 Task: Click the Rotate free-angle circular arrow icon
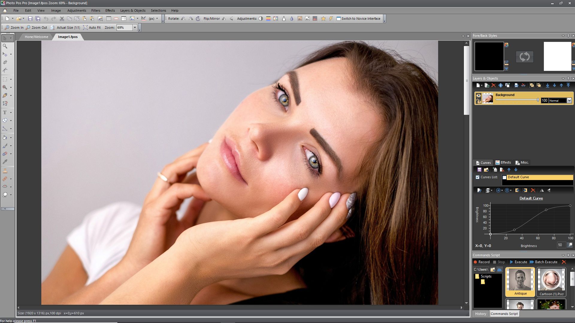pyautogui.click(x=198, y=19)
